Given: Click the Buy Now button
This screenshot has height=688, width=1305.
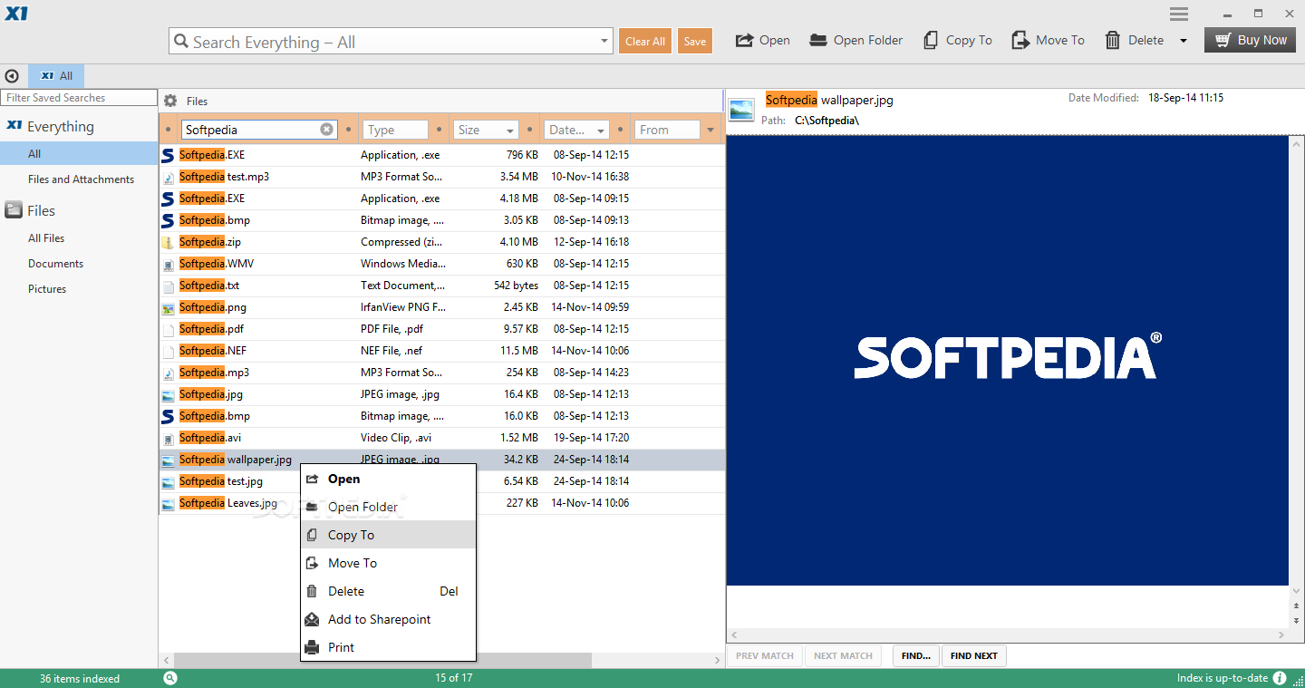Looking at the screenshot, I should (1250, 40).
